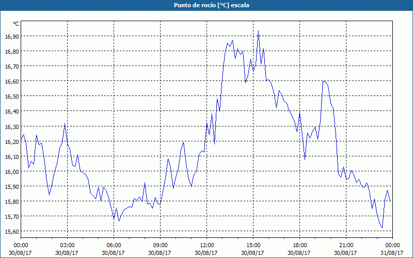Viewport: 413px width, 258px height.
Task: Select the 30/08/17 date under 18:00
Action: tap(299, 253)
